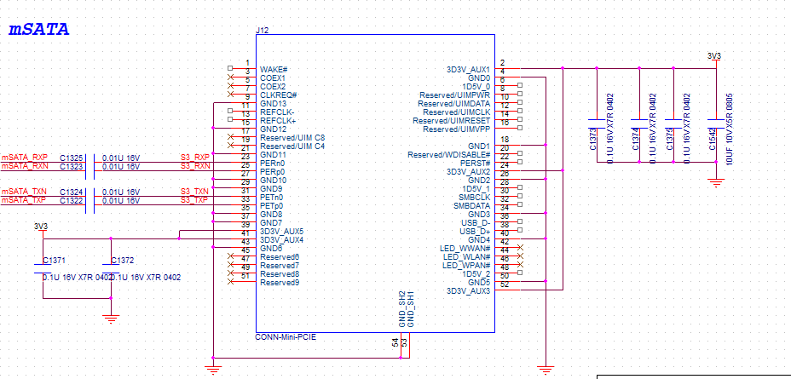Click the 3V3 power symbol above C1371
This screenshot has height=379, width=791.
pos(40,227)
